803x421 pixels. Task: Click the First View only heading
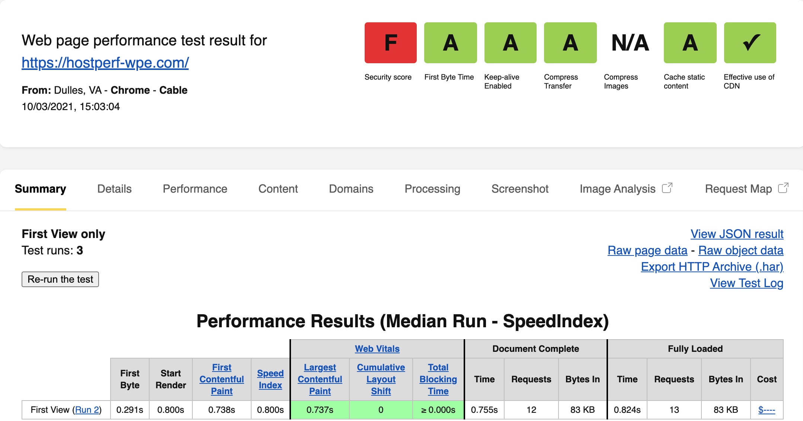coord(64,234)
